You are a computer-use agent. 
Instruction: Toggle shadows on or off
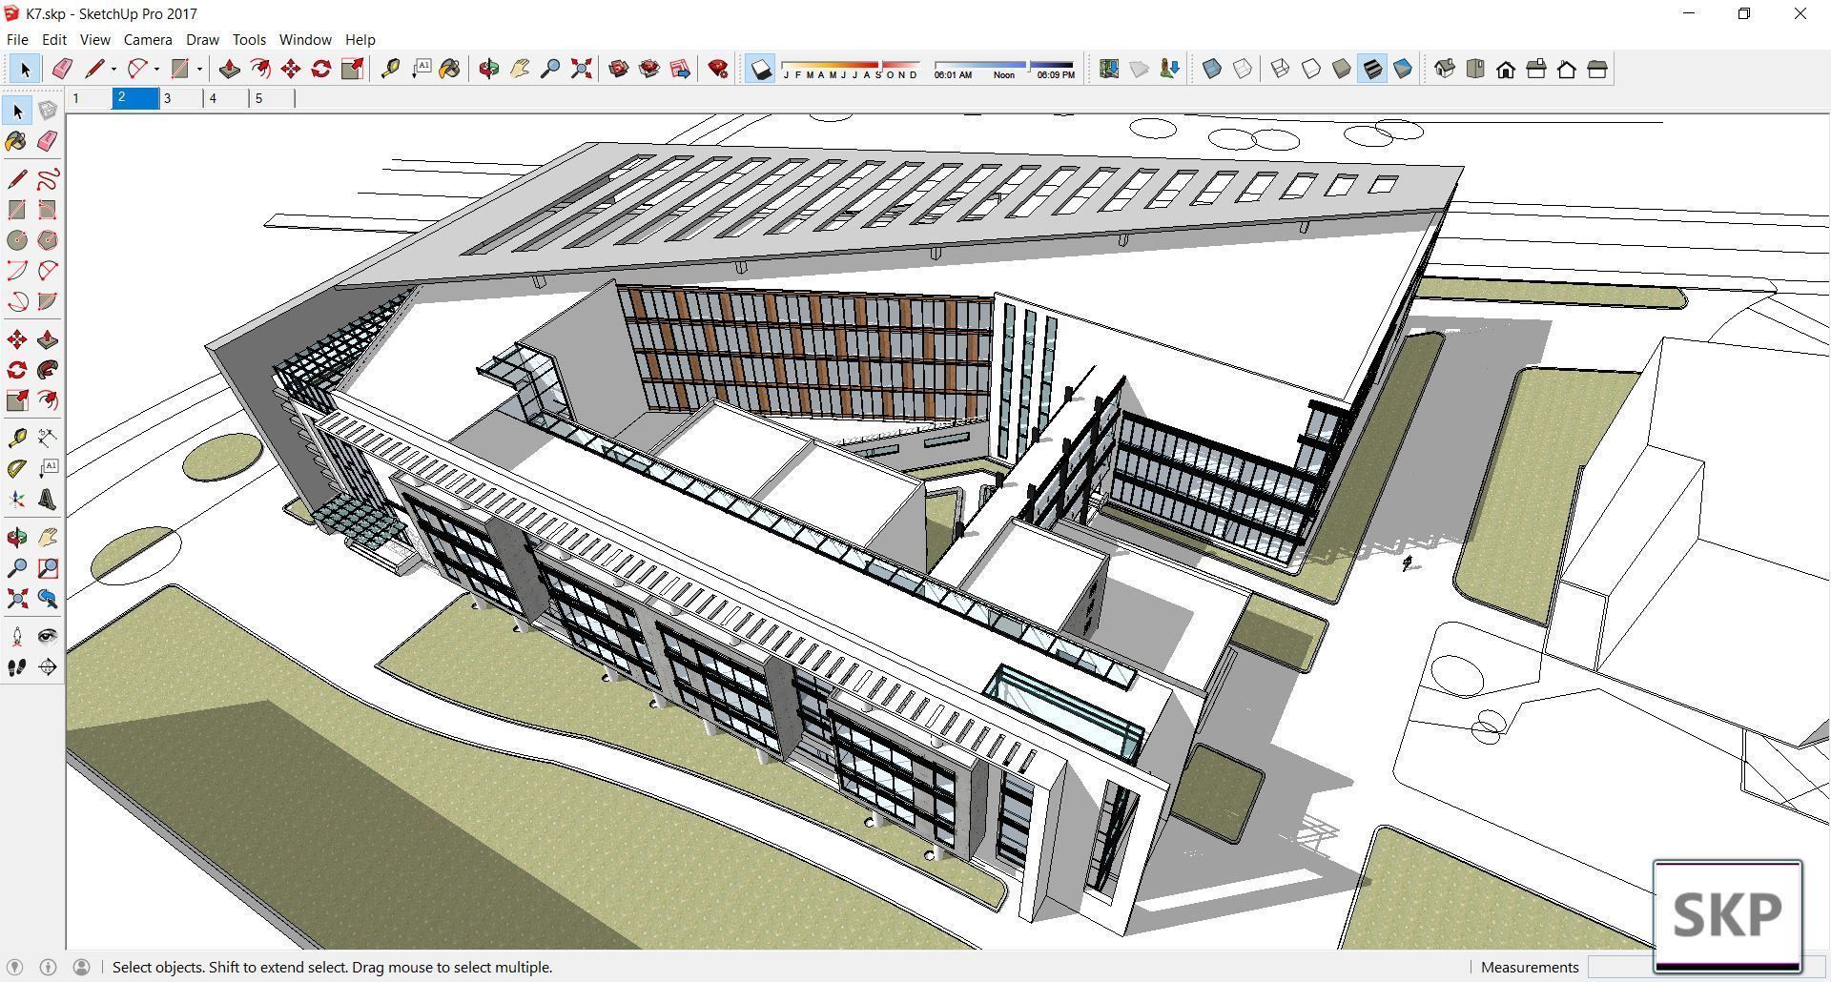tap(760, 69)
